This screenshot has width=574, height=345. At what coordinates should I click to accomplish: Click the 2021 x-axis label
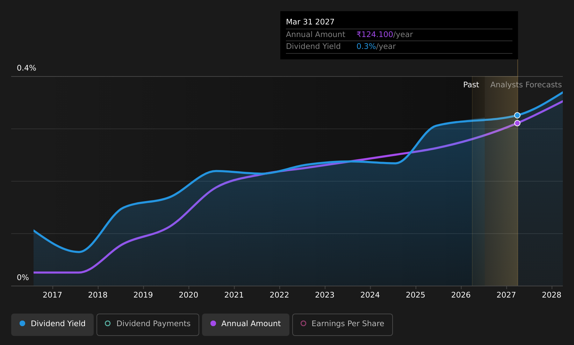(x=234, y=295)
